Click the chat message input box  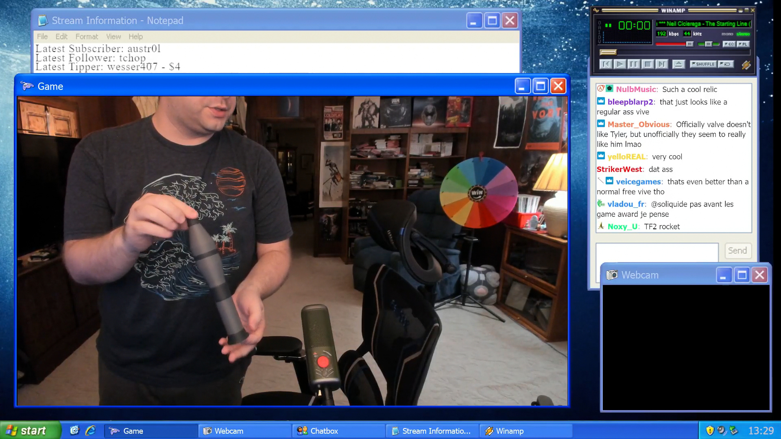pyautogui.click(x=657, y=252)
